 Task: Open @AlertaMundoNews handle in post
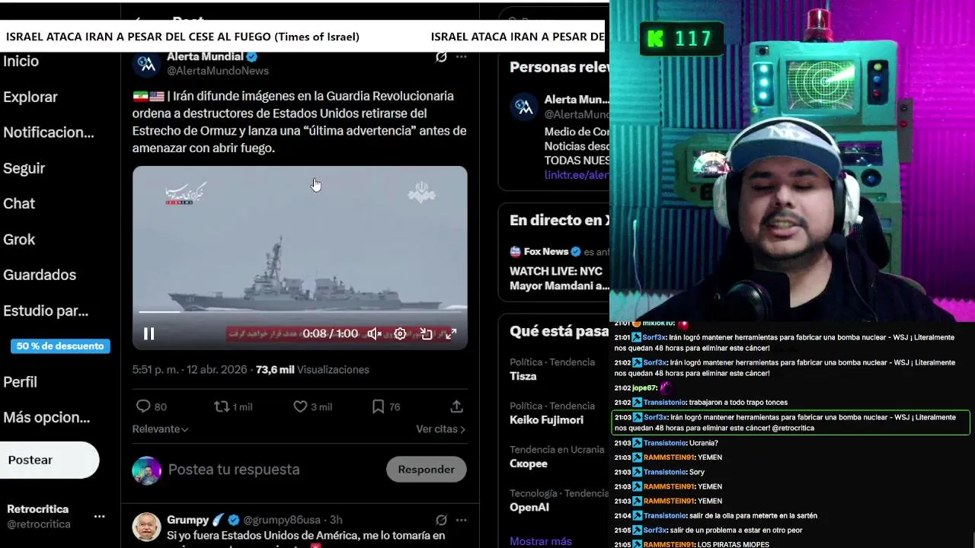(x=218, y=71)
